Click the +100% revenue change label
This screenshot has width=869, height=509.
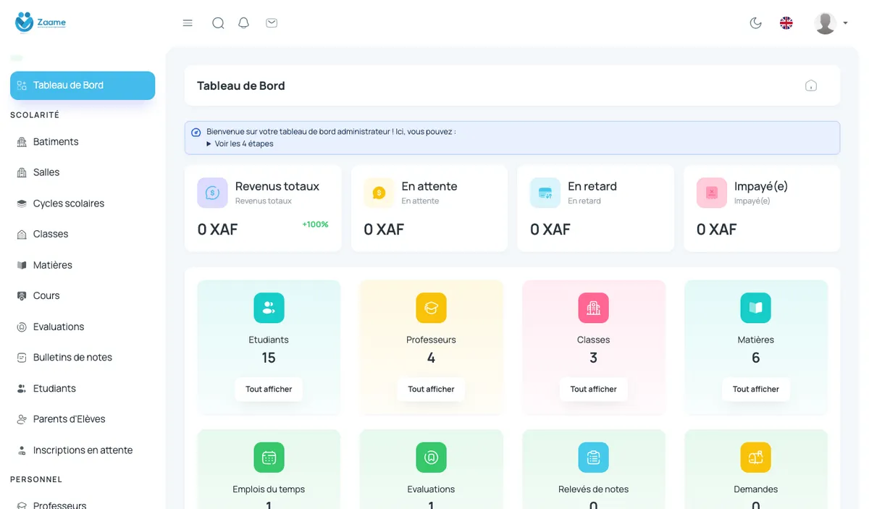tap(315, 224)
